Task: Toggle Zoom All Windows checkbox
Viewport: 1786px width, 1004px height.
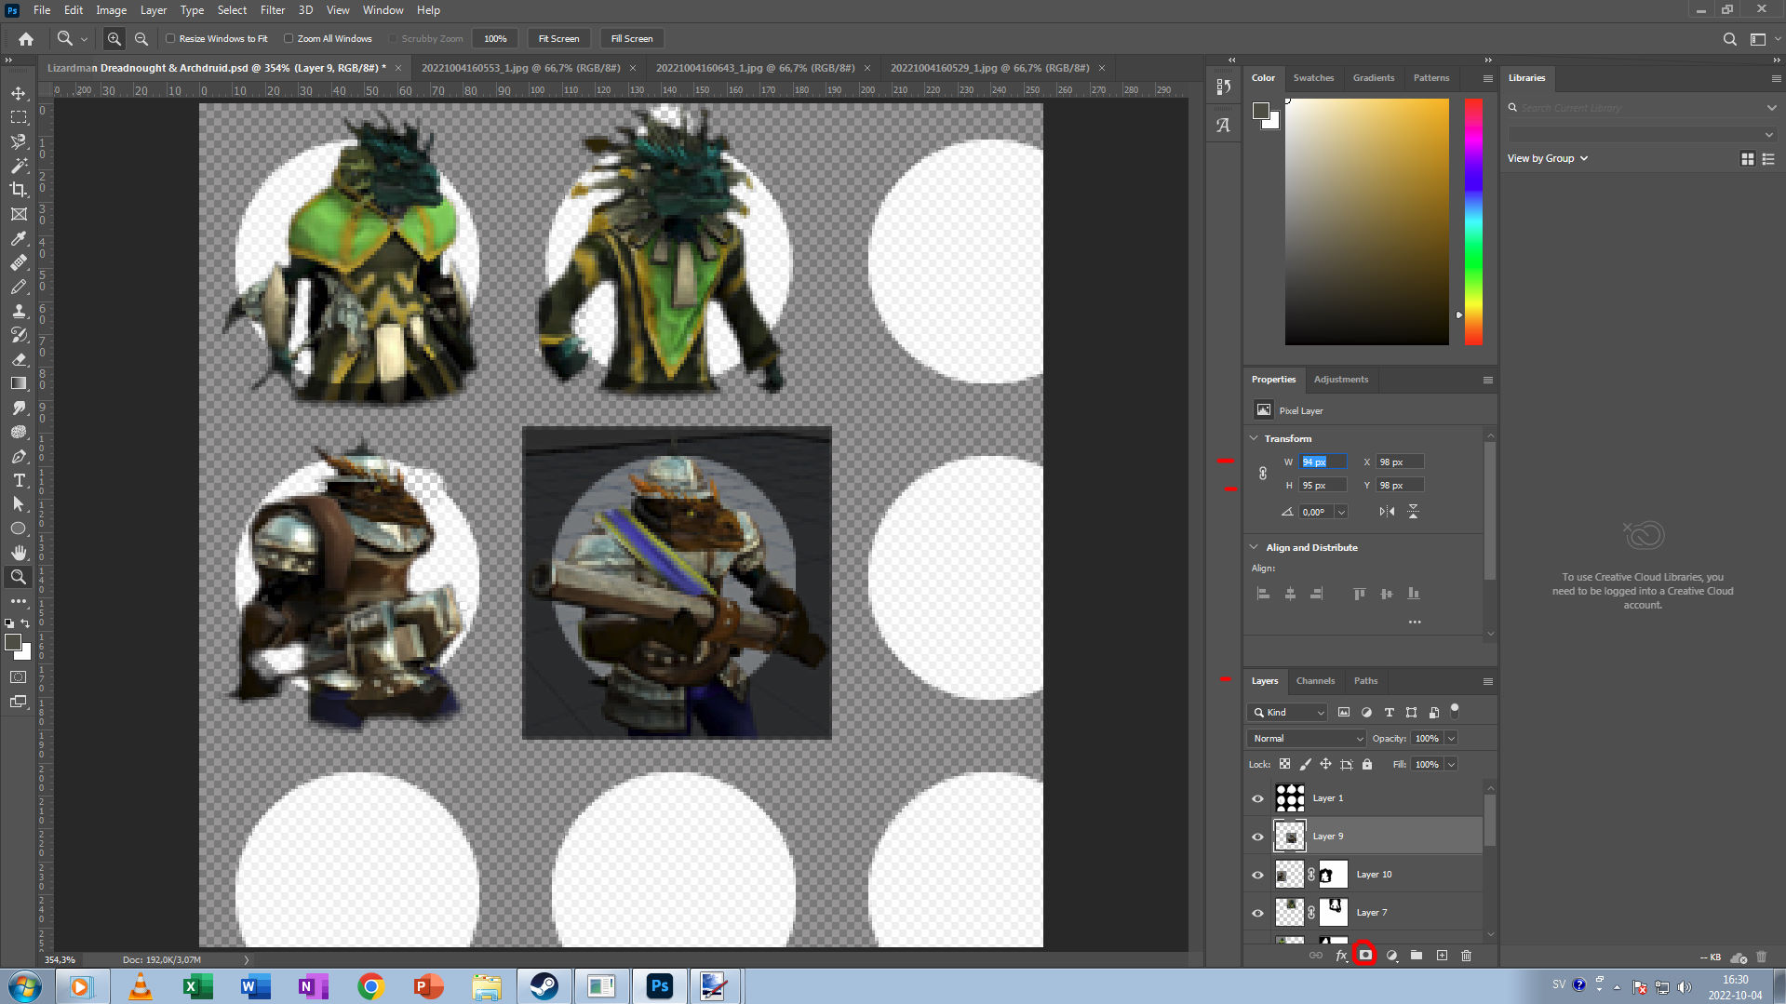Action: click(289, 39)
